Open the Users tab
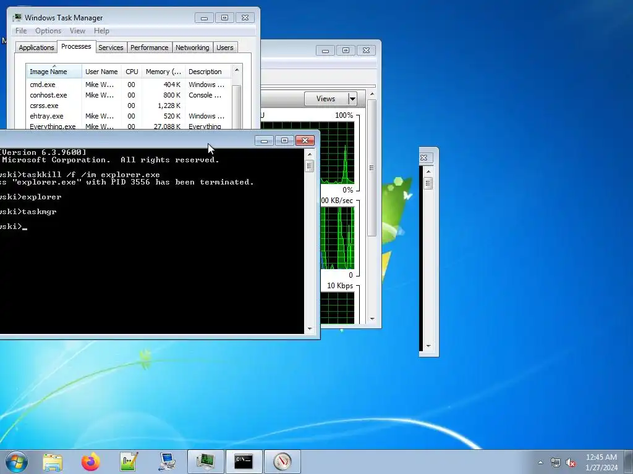Image resolution: width=633 pixels, height=474 pixels. [225, 48]
